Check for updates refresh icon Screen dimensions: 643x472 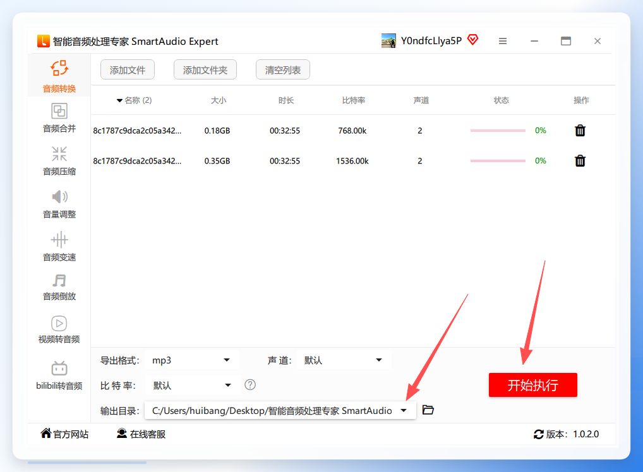pyautogui.click(x=538, y=434)
